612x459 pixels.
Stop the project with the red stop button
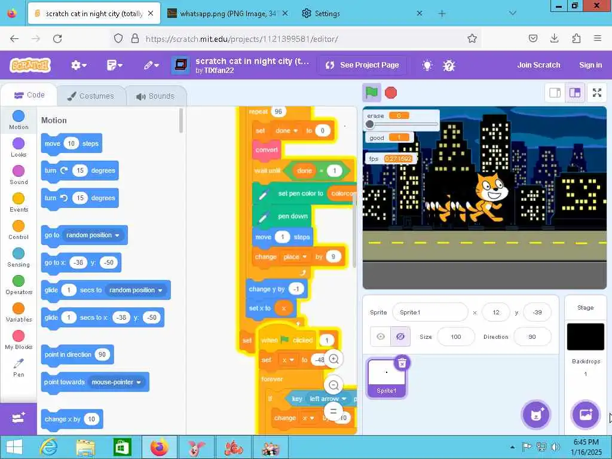pyautogui.click(x=391, y=93)
